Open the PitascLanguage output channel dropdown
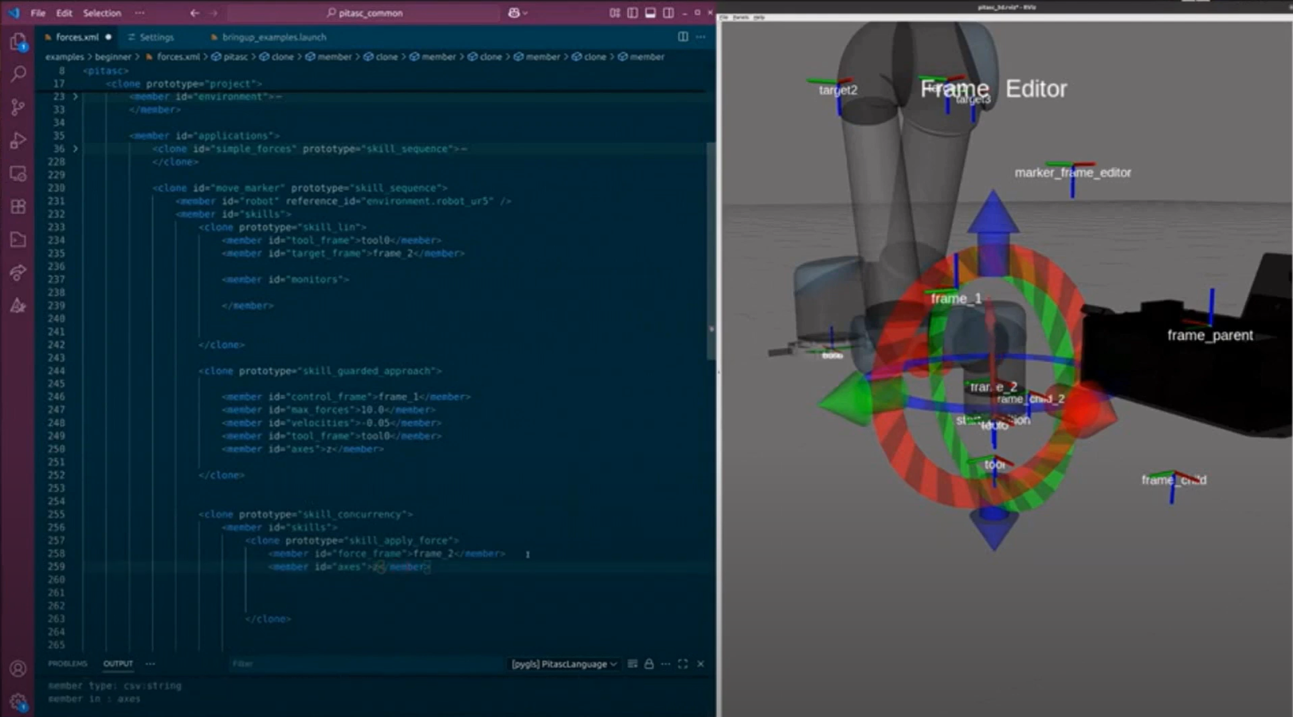Image resolution: width=1293 pixels, height=717 pixels. 564,664
